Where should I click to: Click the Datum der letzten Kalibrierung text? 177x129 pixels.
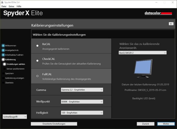click(x=145, y=84)
